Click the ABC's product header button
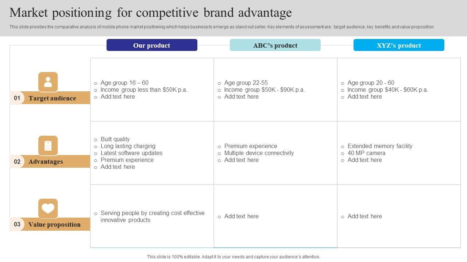The image size is (467, 262). (x=275, y=45)
